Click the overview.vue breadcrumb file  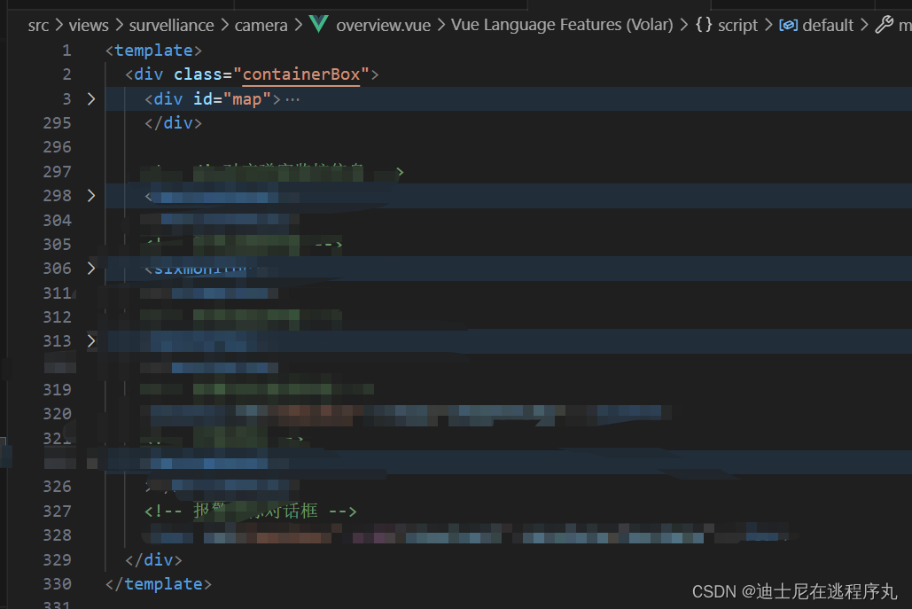(383, 26)
